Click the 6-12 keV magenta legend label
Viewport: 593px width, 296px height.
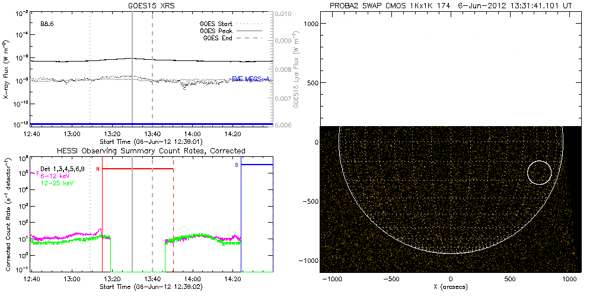[x=56, y=176]
